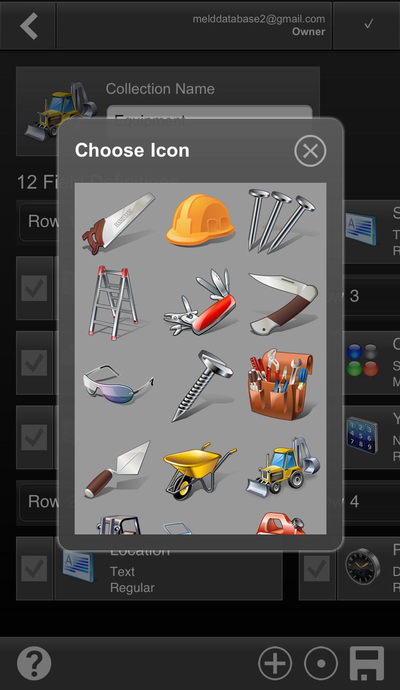Save using the floppy disk icon
The width and height of the screenshot is (400, 690).
coord(367,663)
